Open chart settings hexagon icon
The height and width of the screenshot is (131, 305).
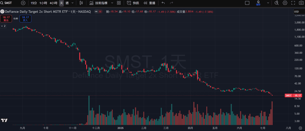[x=285, y=3]
